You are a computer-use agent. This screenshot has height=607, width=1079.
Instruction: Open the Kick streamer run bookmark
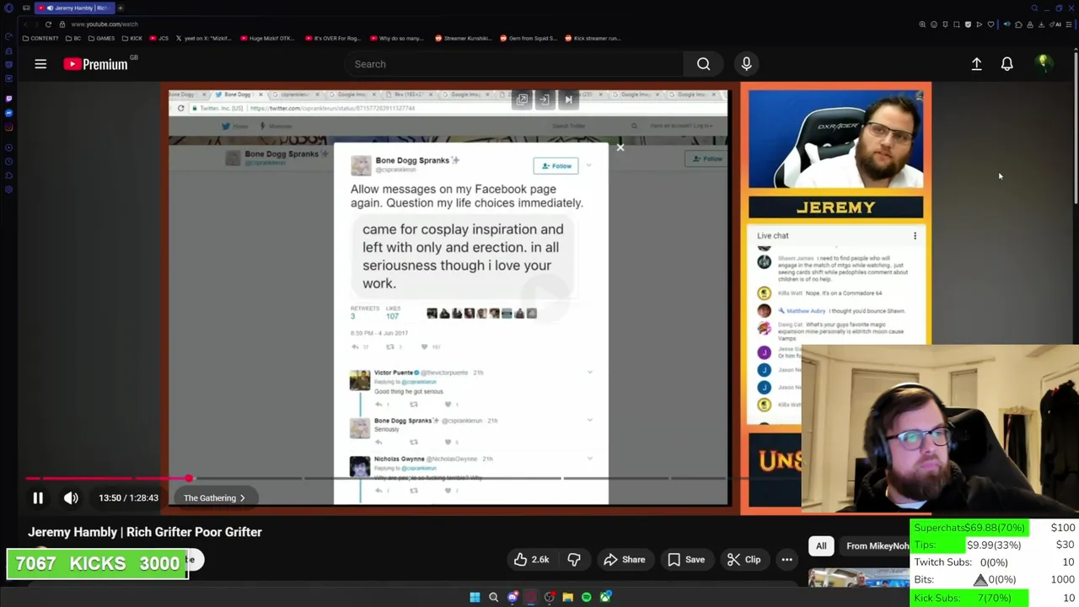pyautogui.click(x=593, y=38)
